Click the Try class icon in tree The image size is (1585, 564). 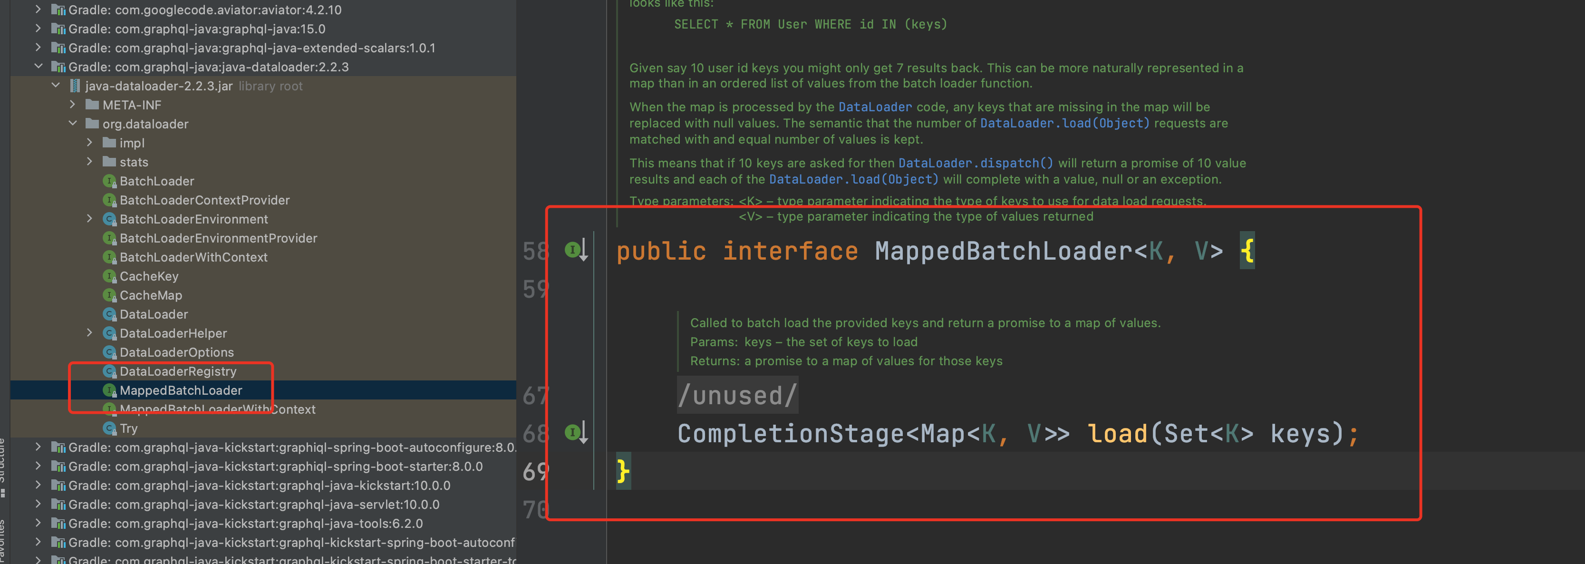point(109,428)
